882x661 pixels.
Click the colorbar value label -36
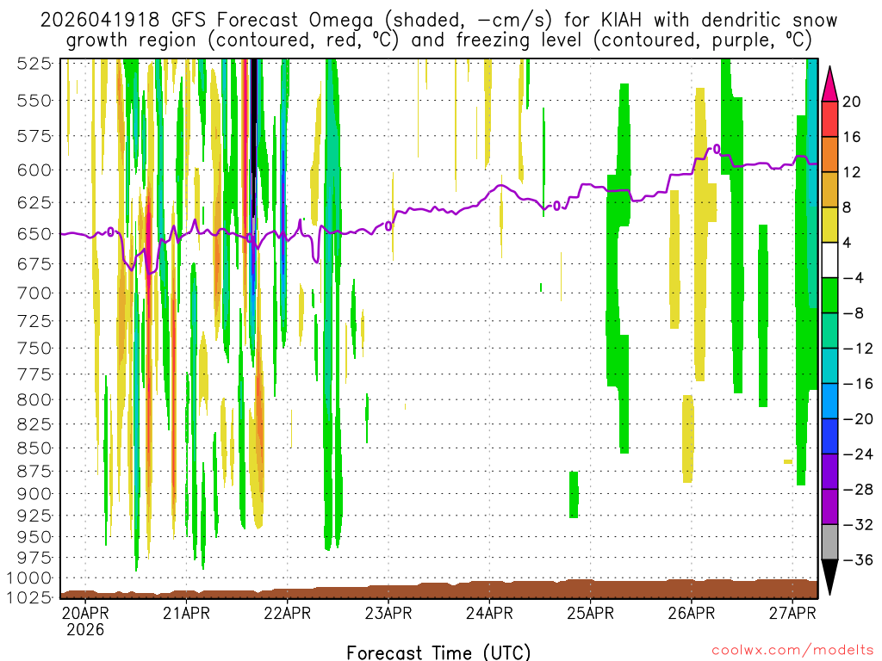pyautogui.click(x=857, y=560)
